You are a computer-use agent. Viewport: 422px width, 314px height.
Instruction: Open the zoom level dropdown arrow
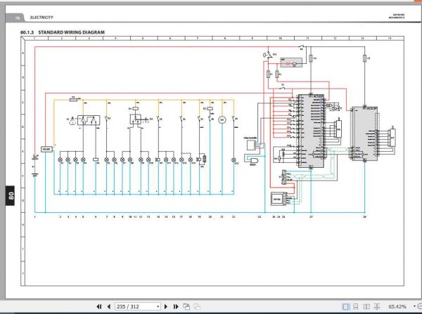414,306
